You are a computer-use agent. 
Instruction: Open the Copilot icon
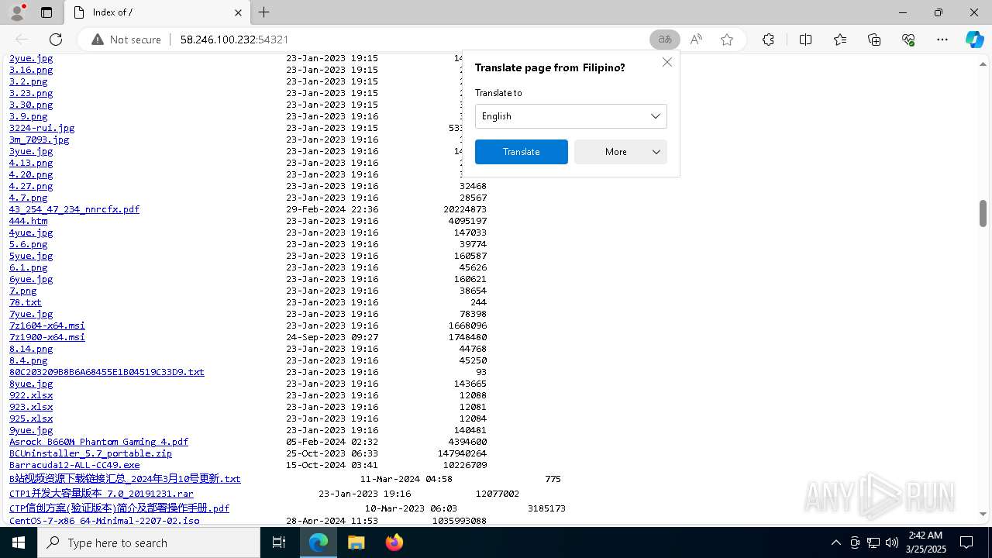[x=974, y=40]
